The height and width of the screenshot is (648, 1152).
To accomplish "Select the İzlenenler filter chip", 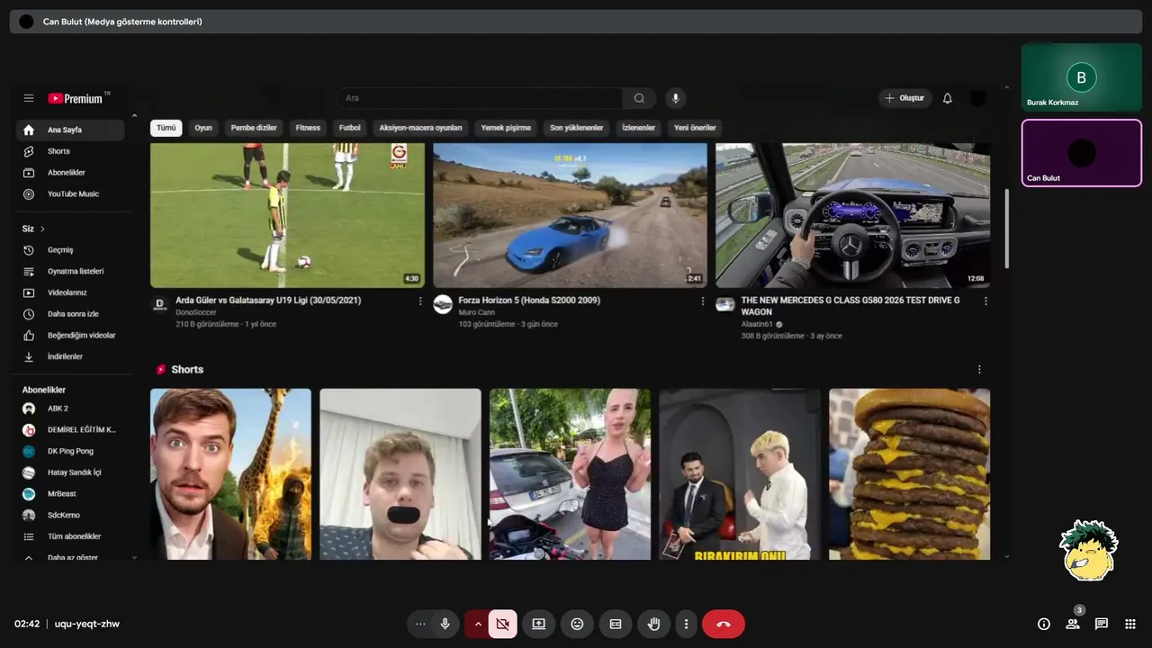I will coord(639,128).
